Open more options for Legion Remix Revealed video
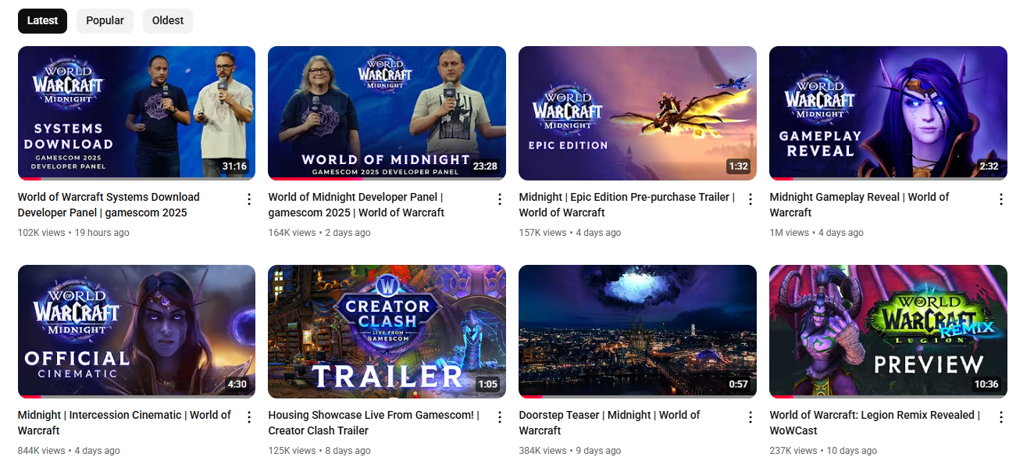This screenshot has width=1034, height=468. pos(1001,417)
